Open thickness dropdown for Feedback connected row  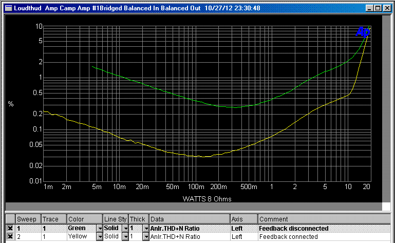(146, 236)
